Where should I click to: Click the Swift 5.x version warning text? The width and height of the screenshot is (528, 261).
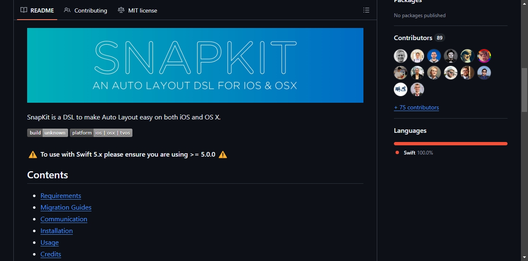coord(128,155)
